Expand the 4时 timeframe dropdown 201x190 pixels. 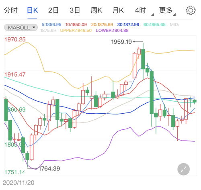click(x=144, y=11)
